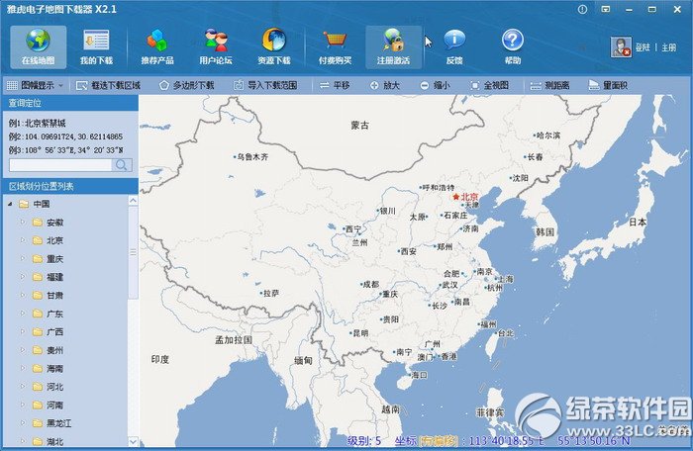
Task: Select the 缩小 zoom out tool
Action: tap(435, 85)
